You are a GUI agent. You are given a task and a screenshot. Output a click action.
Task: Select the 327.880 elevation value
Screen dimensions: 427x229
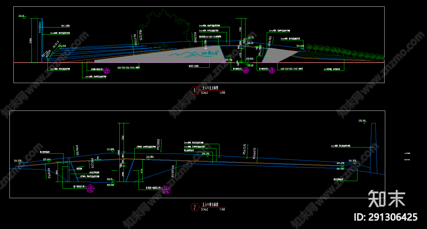(x=110, y=150)
